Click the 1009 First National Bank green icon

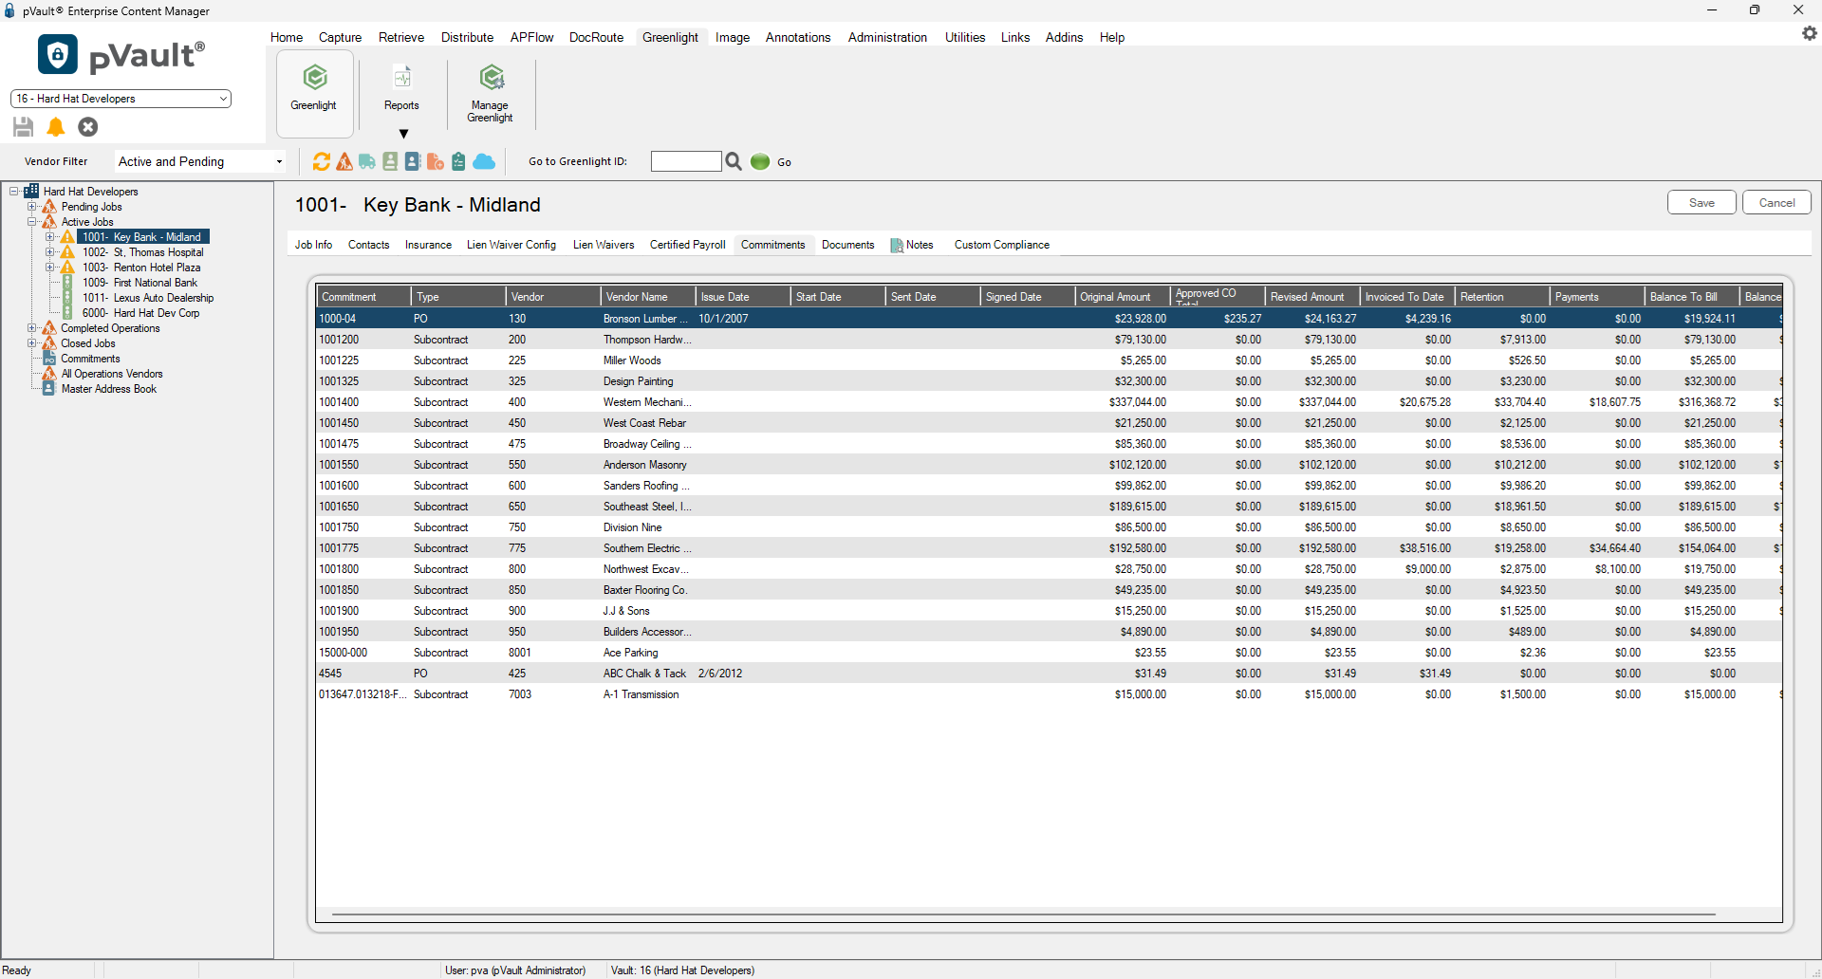pos(67,283)
